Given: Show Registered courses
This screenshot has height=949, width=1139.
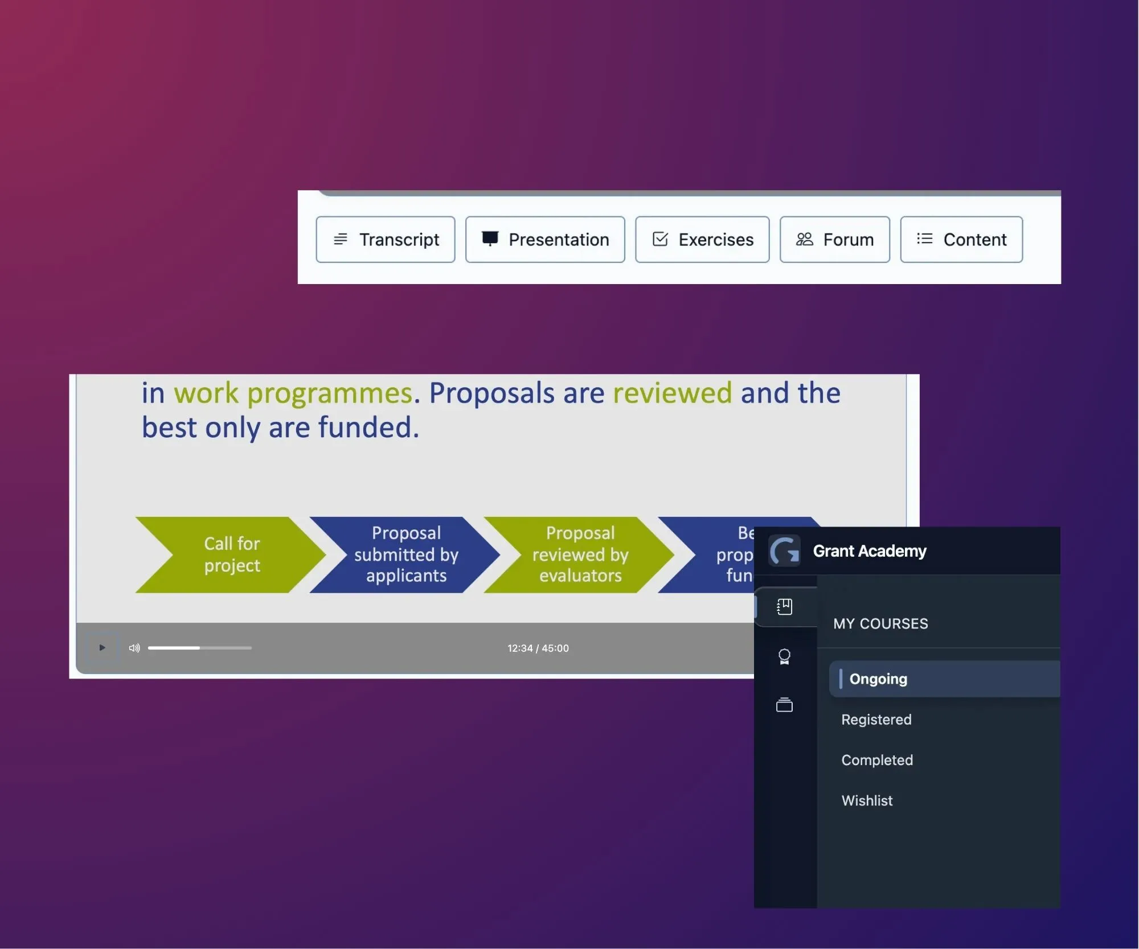Looking at the screenshot, I should tap(876, 720).
